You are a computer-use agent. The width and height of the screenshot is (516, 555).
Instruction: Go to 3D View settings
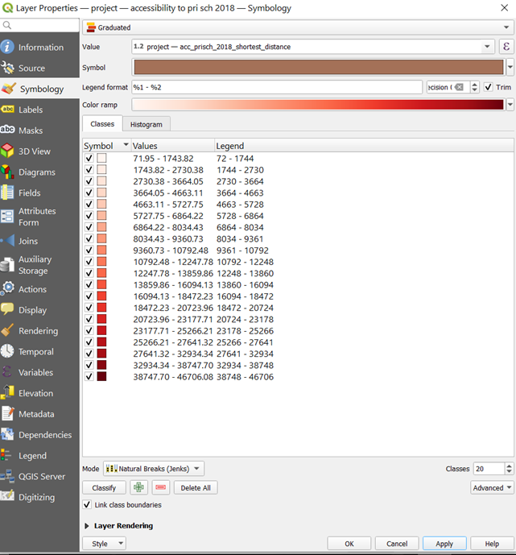pos(34,151)
